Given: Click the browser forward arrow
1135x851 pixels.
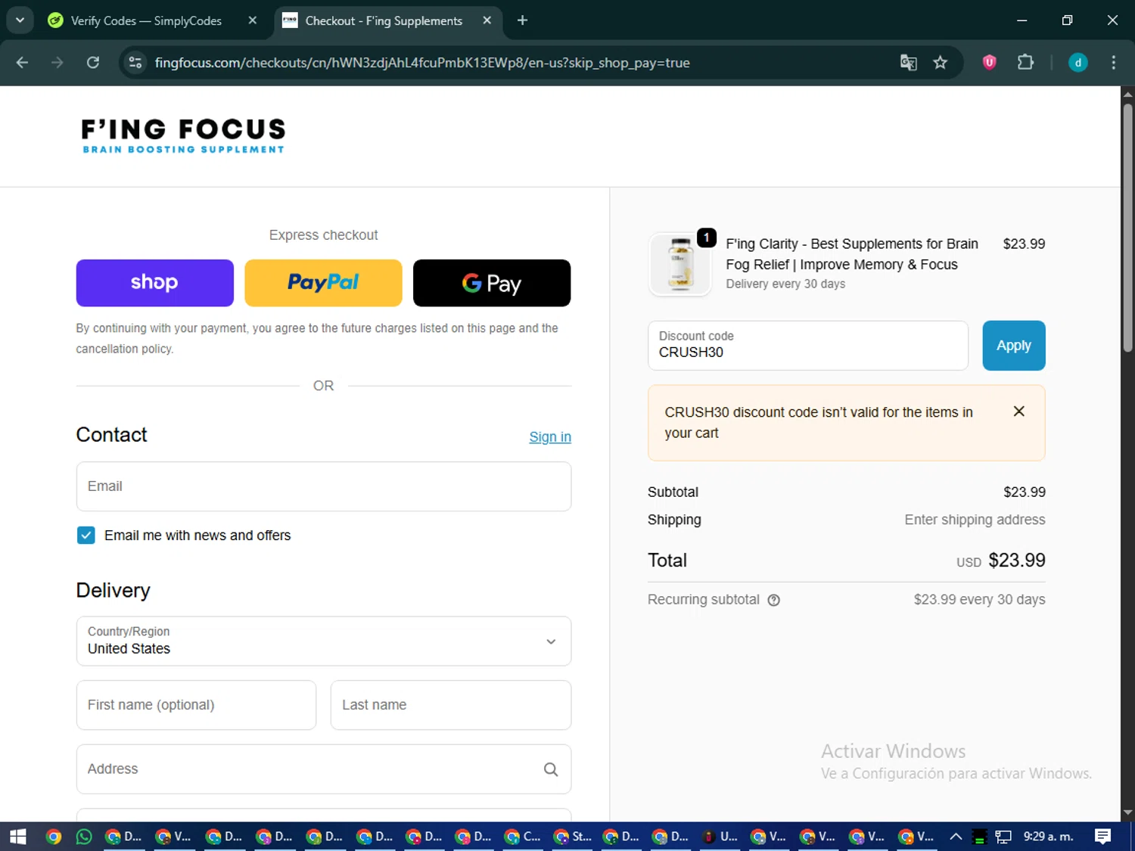Looking at the screenshot, I should (x=58, y=63).
